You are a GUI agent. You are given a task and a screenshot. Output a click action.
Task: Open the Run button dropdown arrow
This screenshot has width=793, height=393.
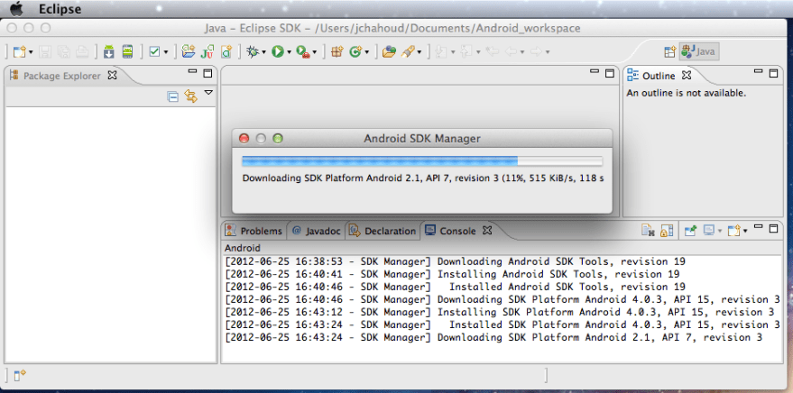pyautogui.click(x=290, y=52)
